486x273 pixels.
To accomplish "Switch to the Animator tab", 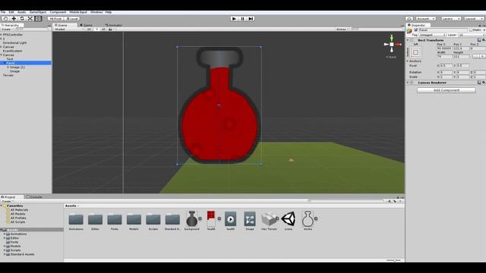I will point(114,25).
